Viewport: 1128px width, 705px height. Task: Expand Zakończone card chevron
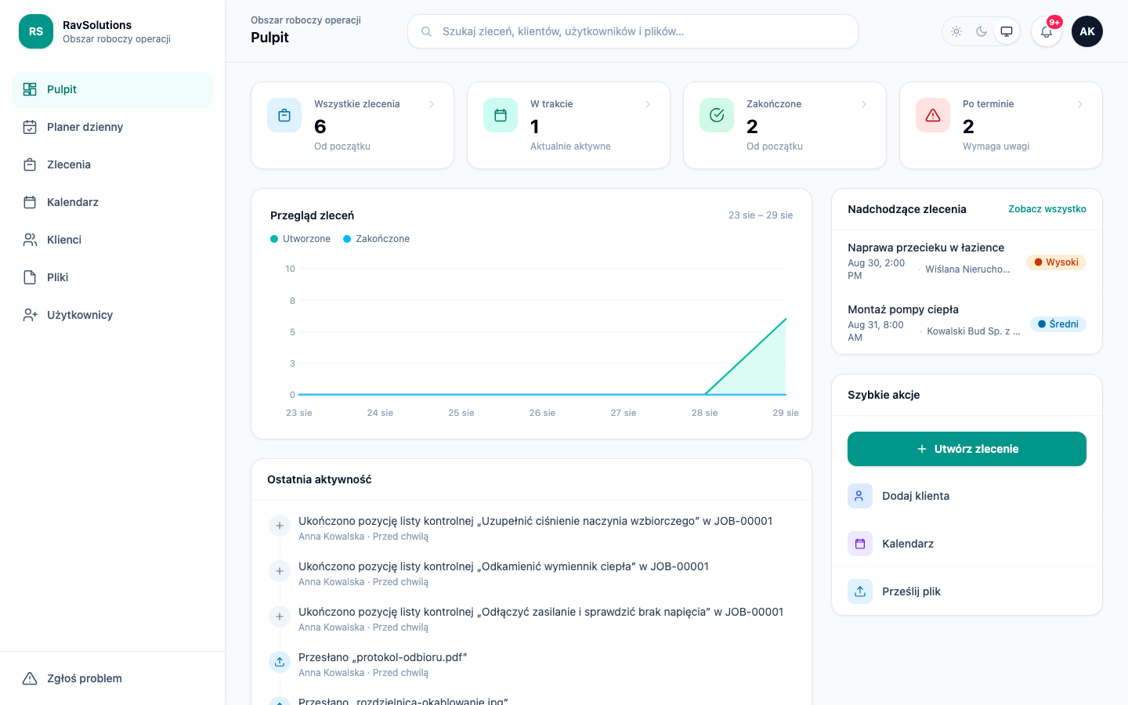click(x=864, y=104)
